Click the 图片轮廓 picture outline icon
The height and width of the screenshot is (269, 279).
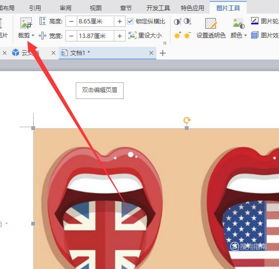255,21
